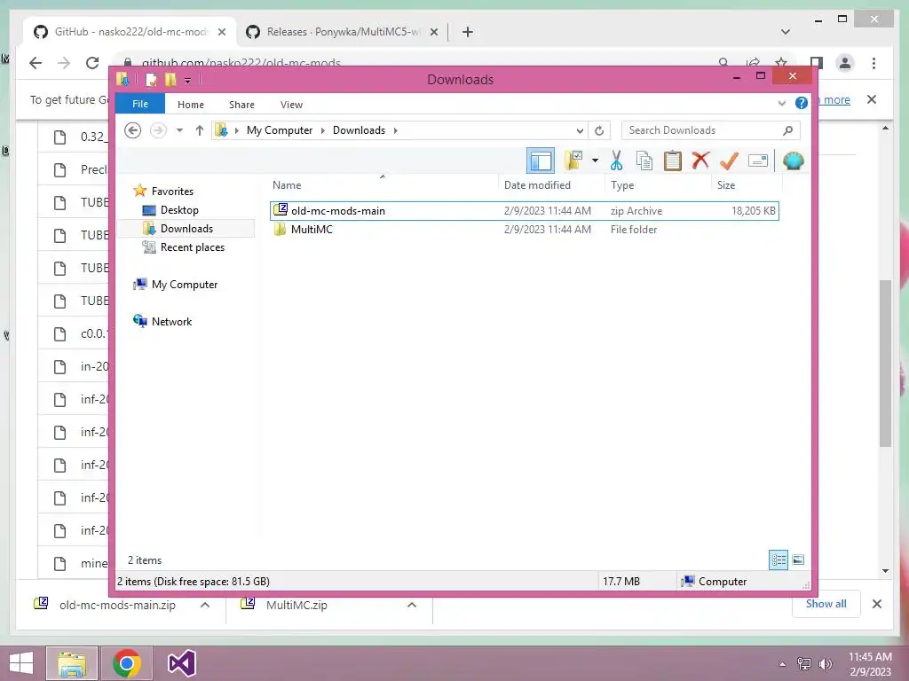Switch to details view layout icon
909x681 pixels.
coord(778,560)
